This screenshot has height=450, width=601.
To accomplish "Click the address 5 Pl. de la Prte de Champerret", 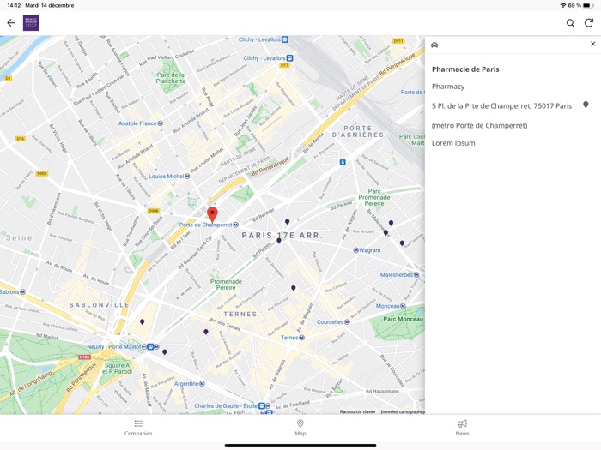I will pos(501,106).
